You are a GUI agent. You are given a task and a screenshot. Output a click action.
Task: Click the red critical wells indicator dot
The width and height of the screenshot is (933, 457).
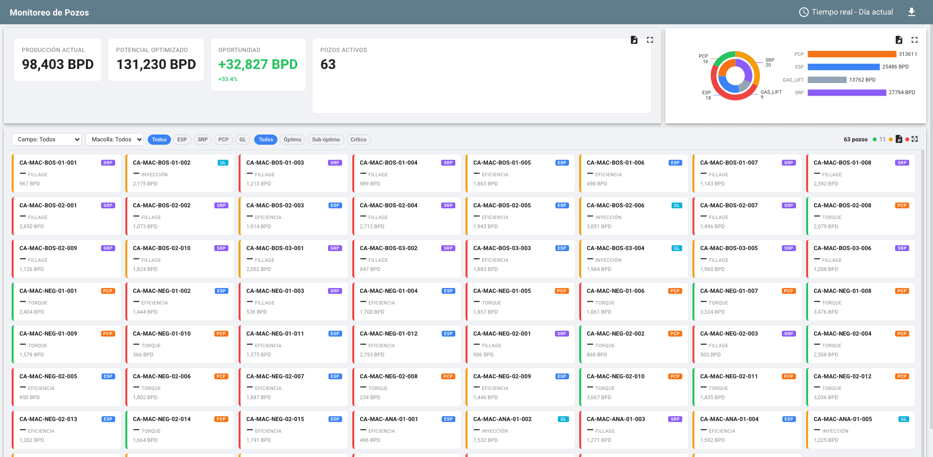coord(907,139)
